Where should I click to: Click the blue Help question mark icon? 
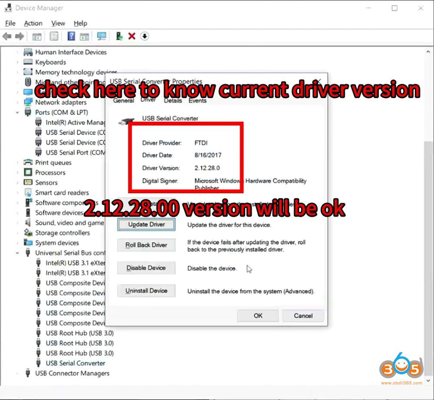pos(71,36)
